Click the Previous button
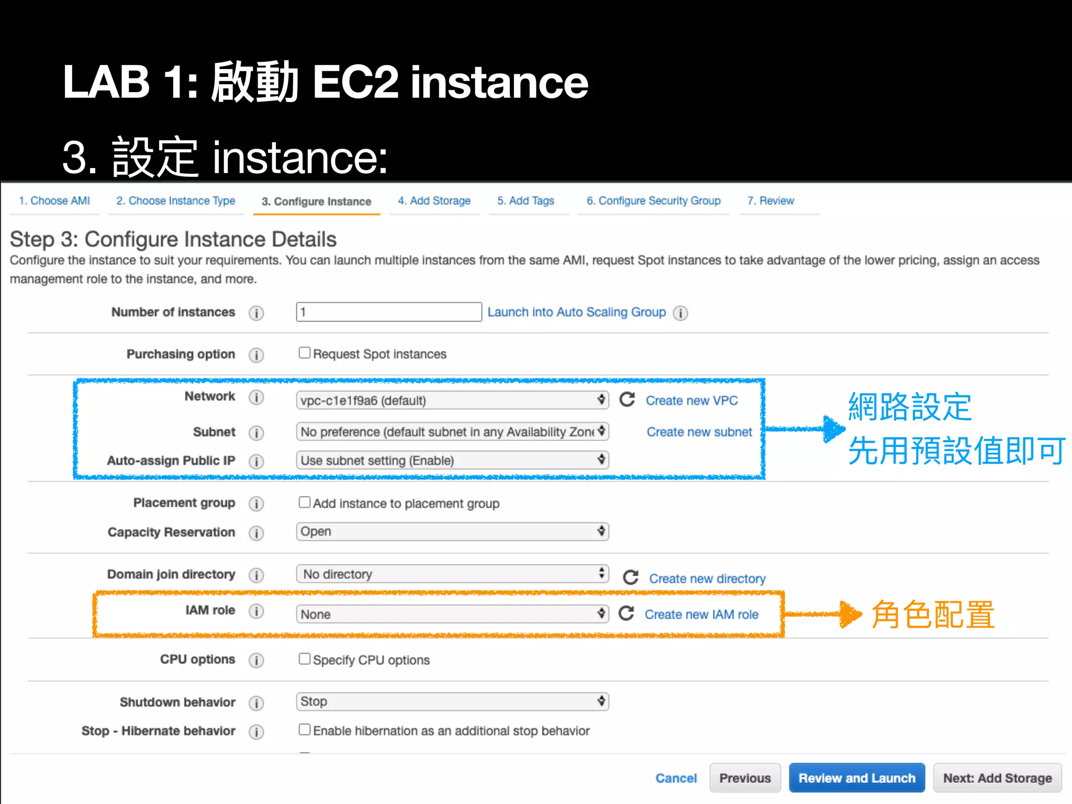 tap(745, 778)
